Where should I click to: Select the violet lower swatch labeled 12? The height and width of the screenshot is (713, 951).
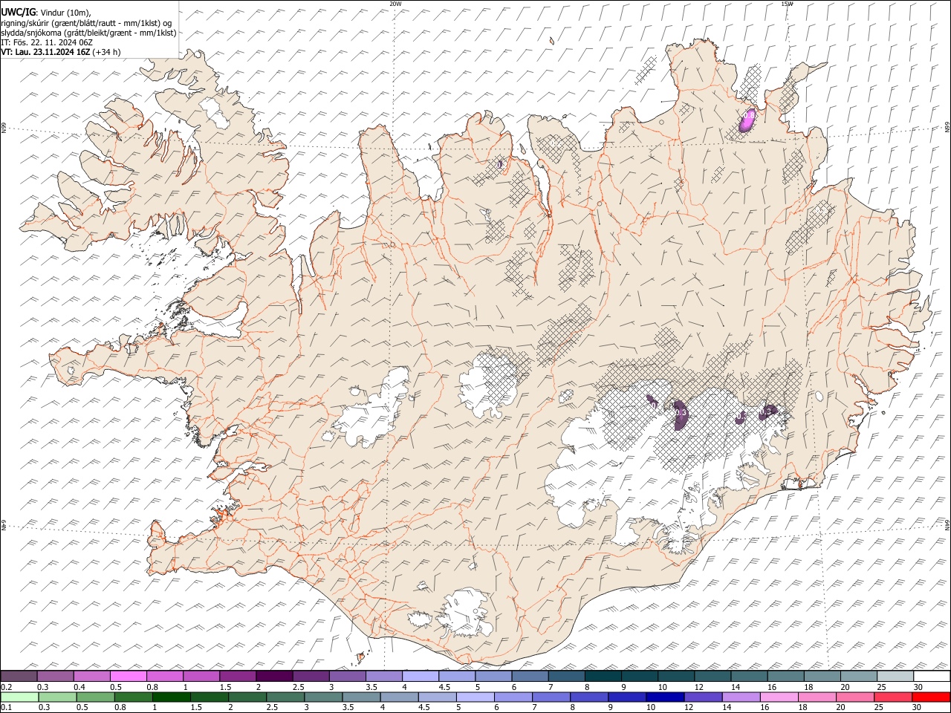coord(704,697)
